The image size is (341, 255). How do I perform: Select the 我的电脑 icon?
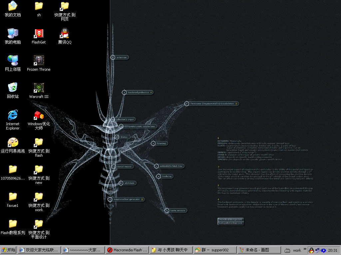tap(13, 36)
